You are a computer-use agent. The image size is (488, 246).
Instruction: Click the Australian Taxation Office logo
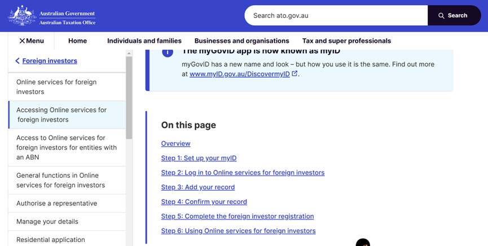[x=52, y=16]
